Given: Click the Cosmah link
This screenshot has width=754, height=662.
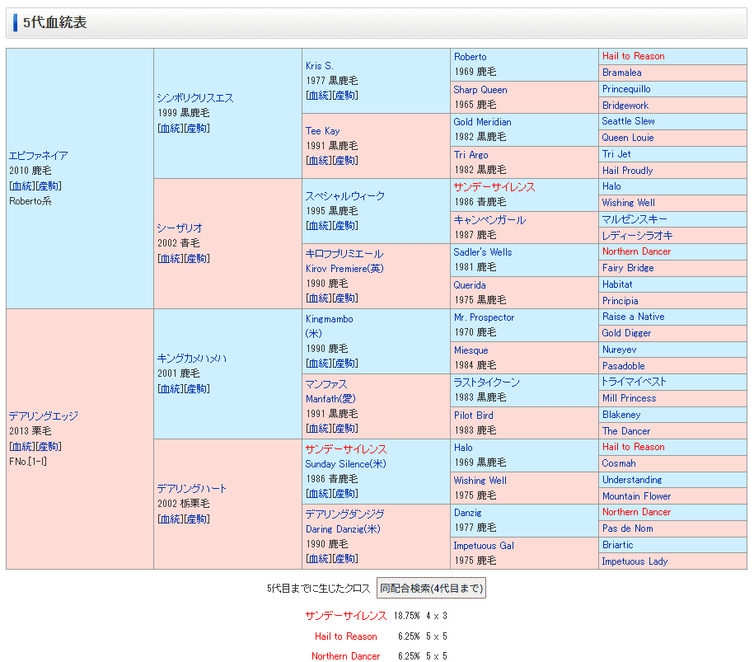Looking at the screenshot, I should pyautogui.click(x=619, y=463).
